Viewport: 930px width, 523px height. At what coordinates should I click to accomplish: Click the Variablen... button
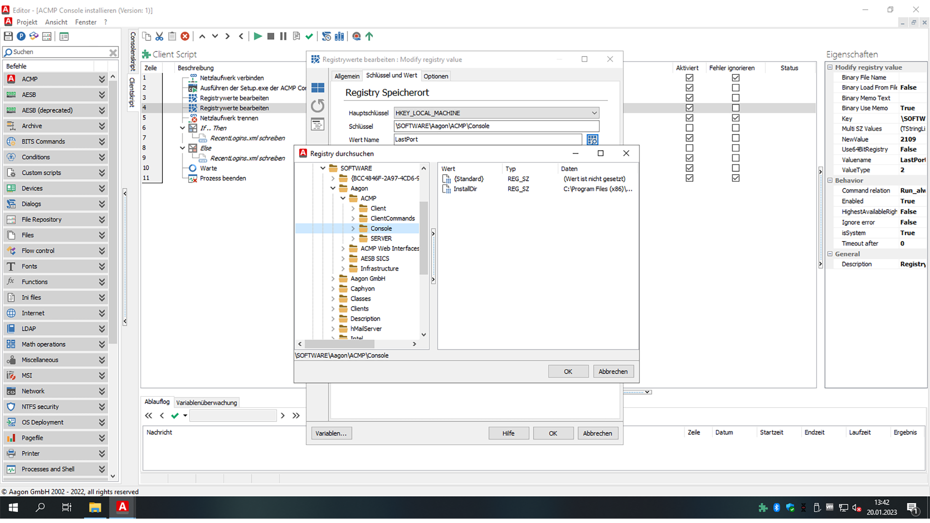[x=331, y=433]
